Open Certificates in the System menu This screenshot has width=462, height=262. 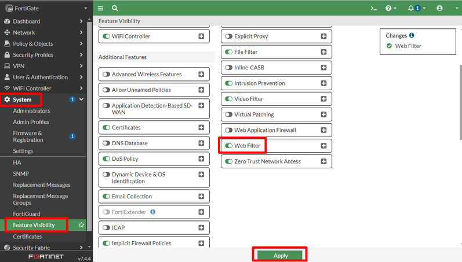pyautogui.click(x=27, y=237)
